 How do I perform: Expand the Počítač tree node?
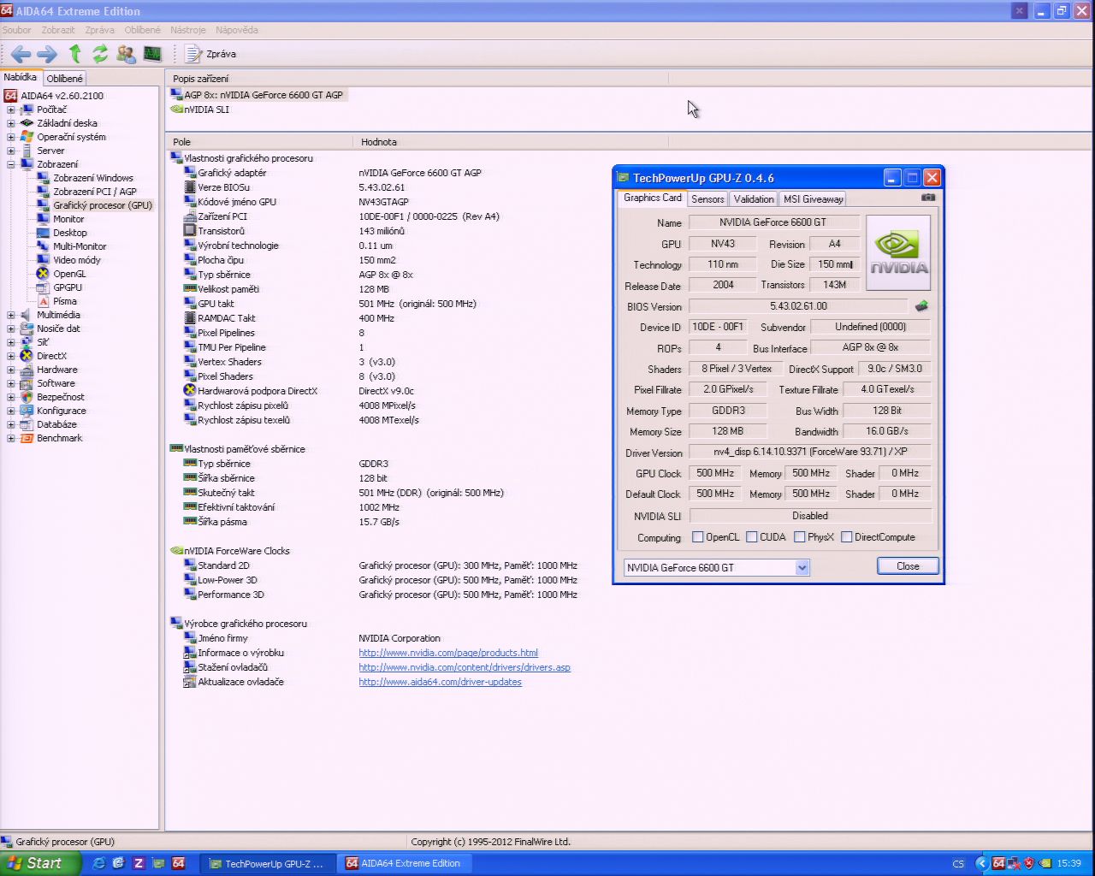point(11,109)
